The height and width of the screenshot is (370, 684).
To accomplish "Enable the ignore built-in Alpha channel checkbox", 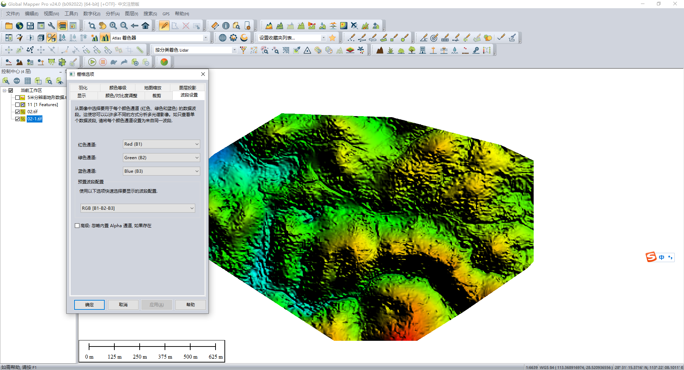I will [x=77, y=226].
